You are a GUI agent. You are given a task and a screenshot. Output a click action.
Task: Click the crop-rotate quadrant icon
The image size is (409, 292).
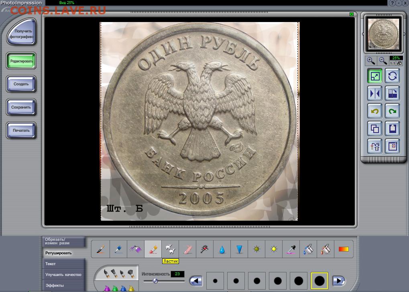tap(393, 94)
